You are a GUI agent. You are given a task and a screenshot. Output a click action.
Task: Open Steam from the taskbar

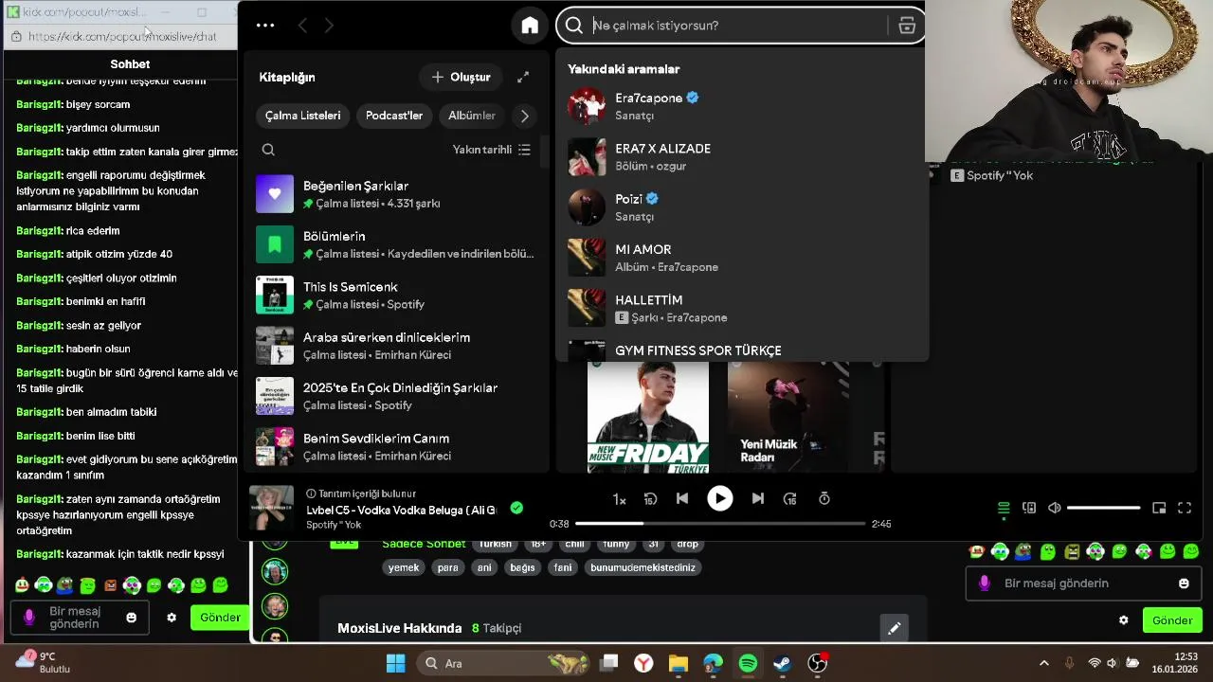click(782, 663)
